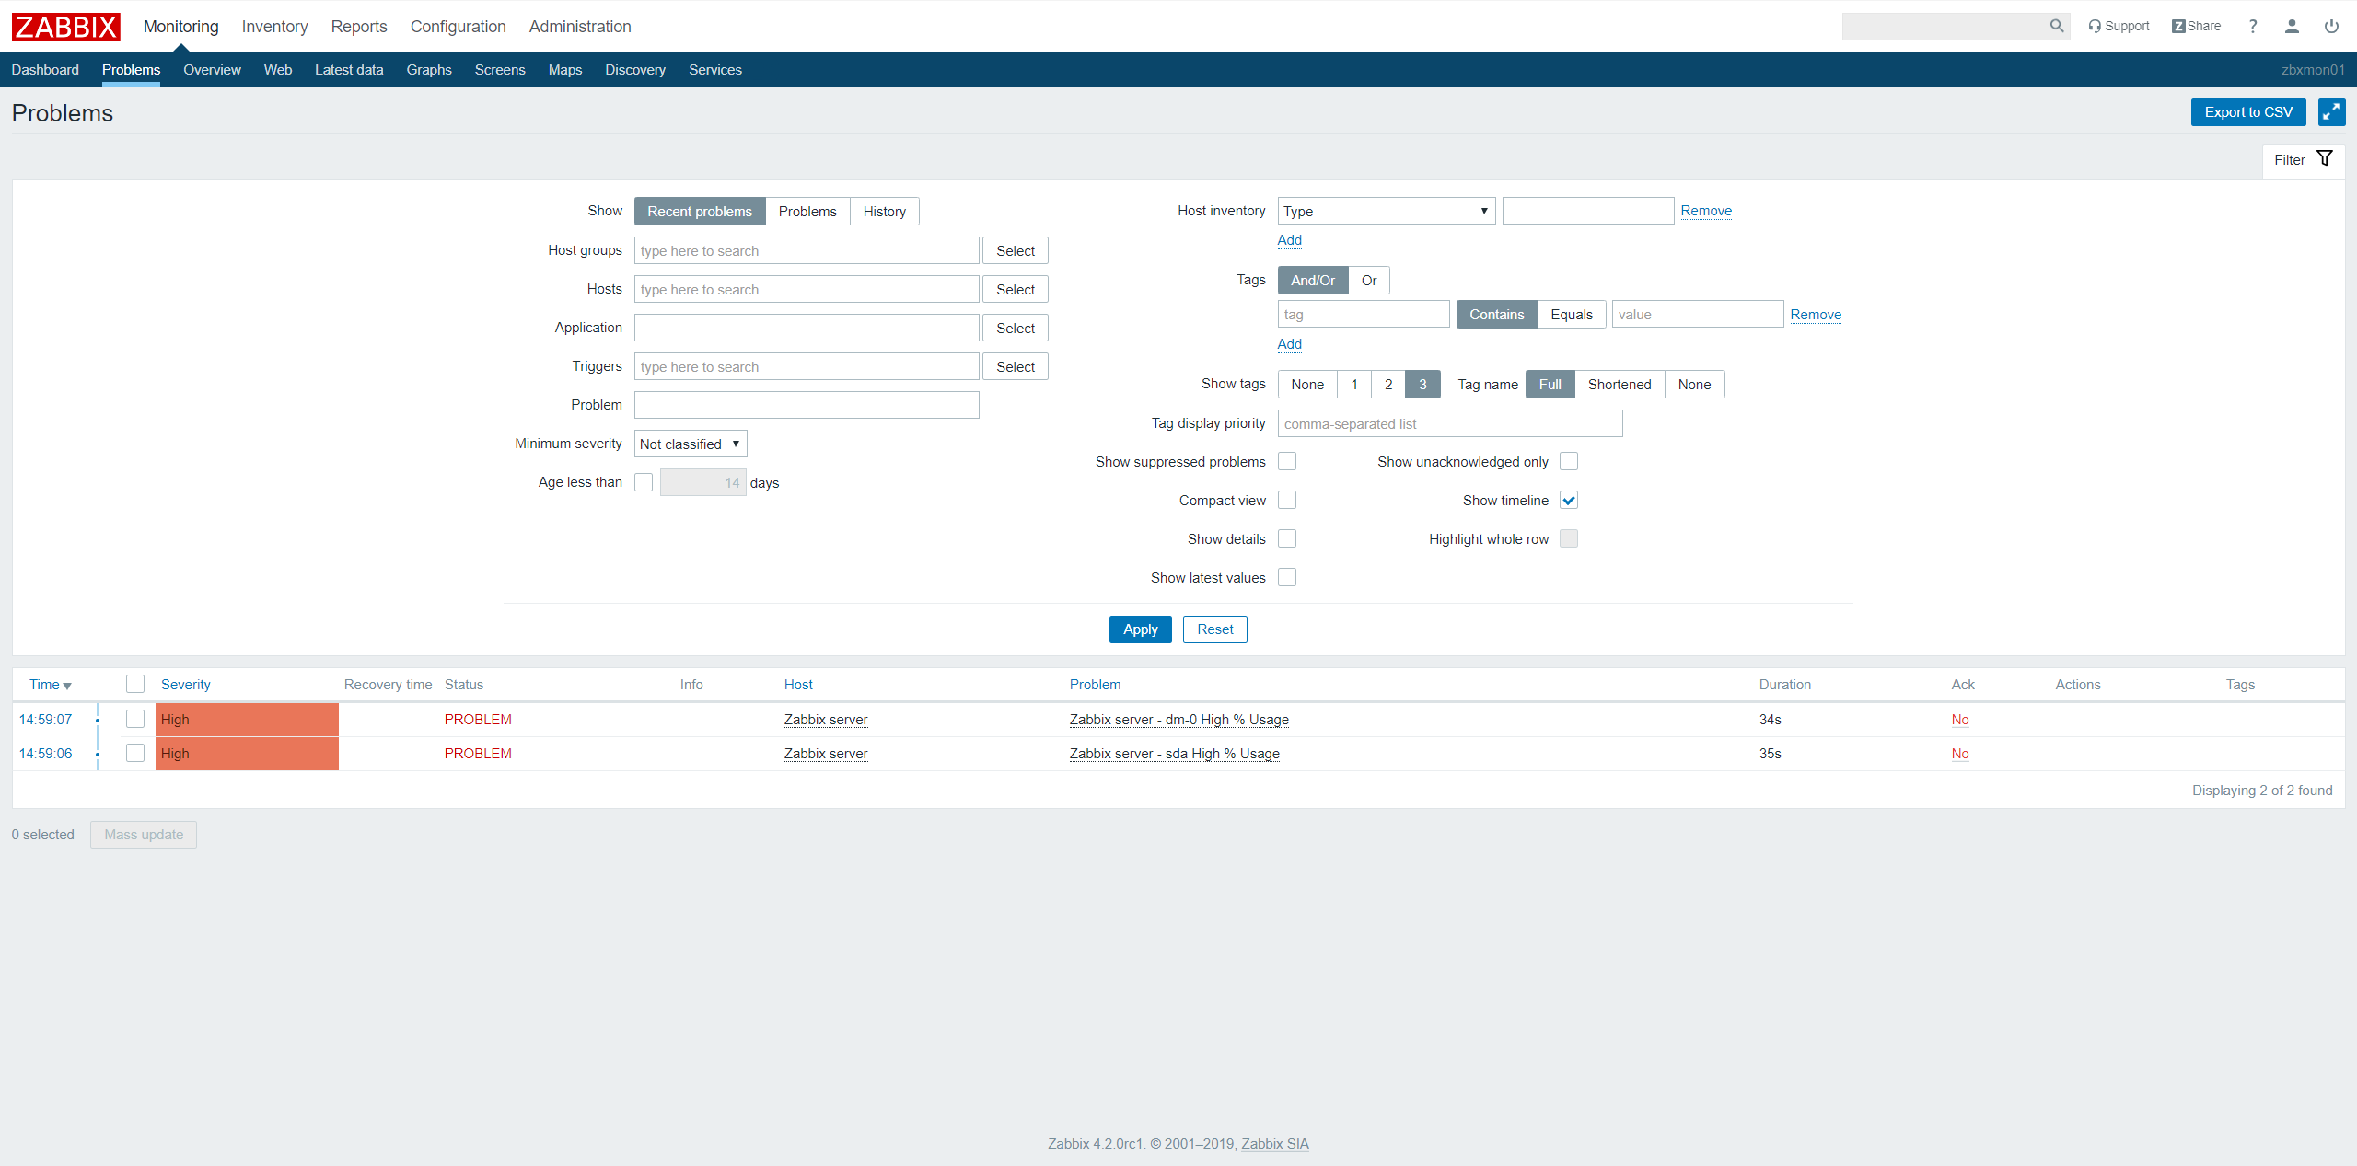The height and width of the screenshot is (1166, 2357).
Task: Click Select for Host groups
Action: pyautogui.click(x=1016, y=251)
